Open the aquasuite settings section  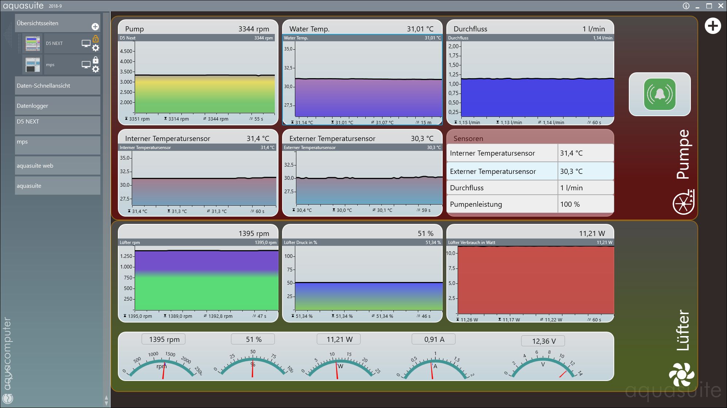(x=57, y=186)
